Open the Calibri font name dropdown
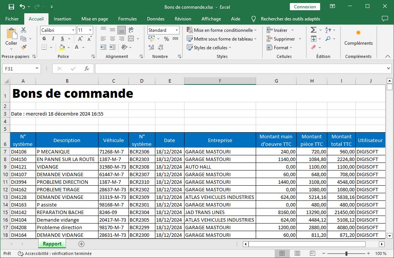The image size is (394, 258). pyautogui.click(x=73, y=30)
